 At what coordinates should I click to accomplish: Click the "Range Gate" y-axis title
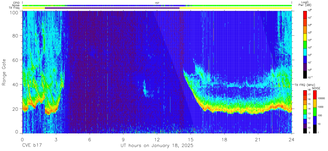click(4, 72)
